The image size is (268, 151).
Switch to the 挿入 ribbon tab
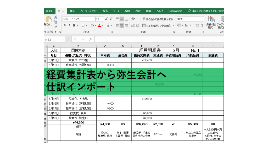point(72,11)
